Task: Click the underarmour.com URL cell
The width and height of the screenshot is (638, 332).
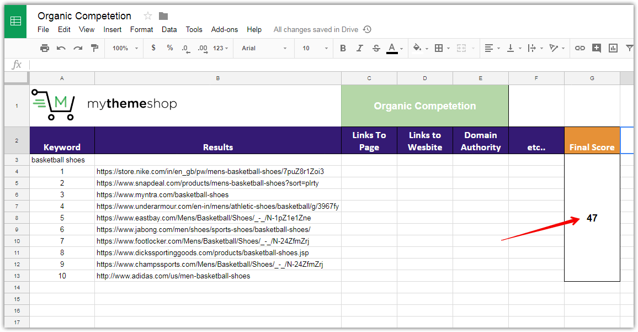Action: point(217,207)
